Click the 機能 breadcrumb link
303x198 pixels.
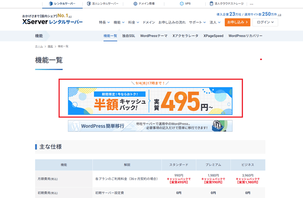tap(50, 47)
